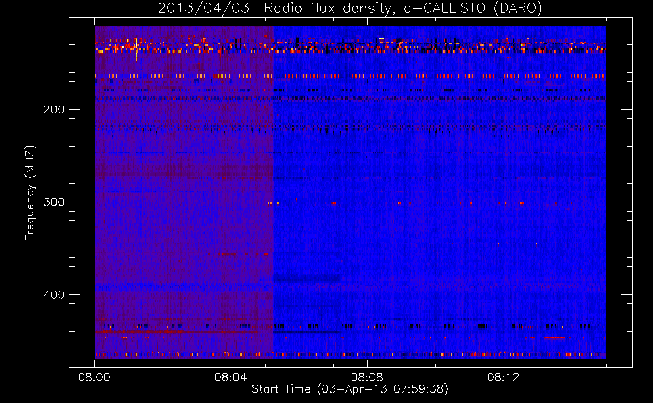
Task: Click the '200' frequency tick label
Action: 54,110
